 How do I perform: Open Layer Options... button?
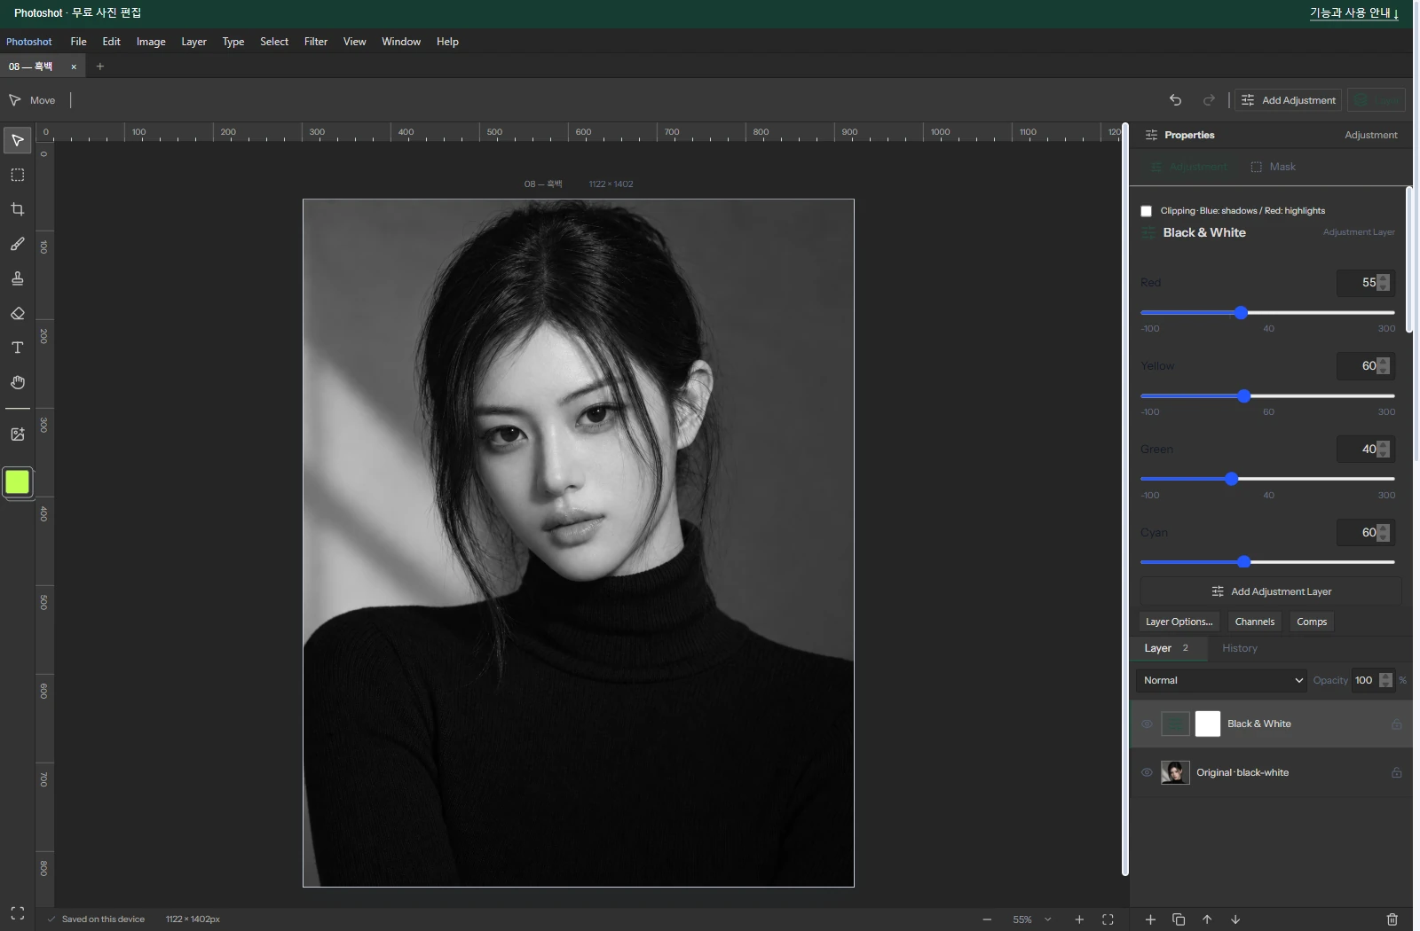tap(1179, 622)
